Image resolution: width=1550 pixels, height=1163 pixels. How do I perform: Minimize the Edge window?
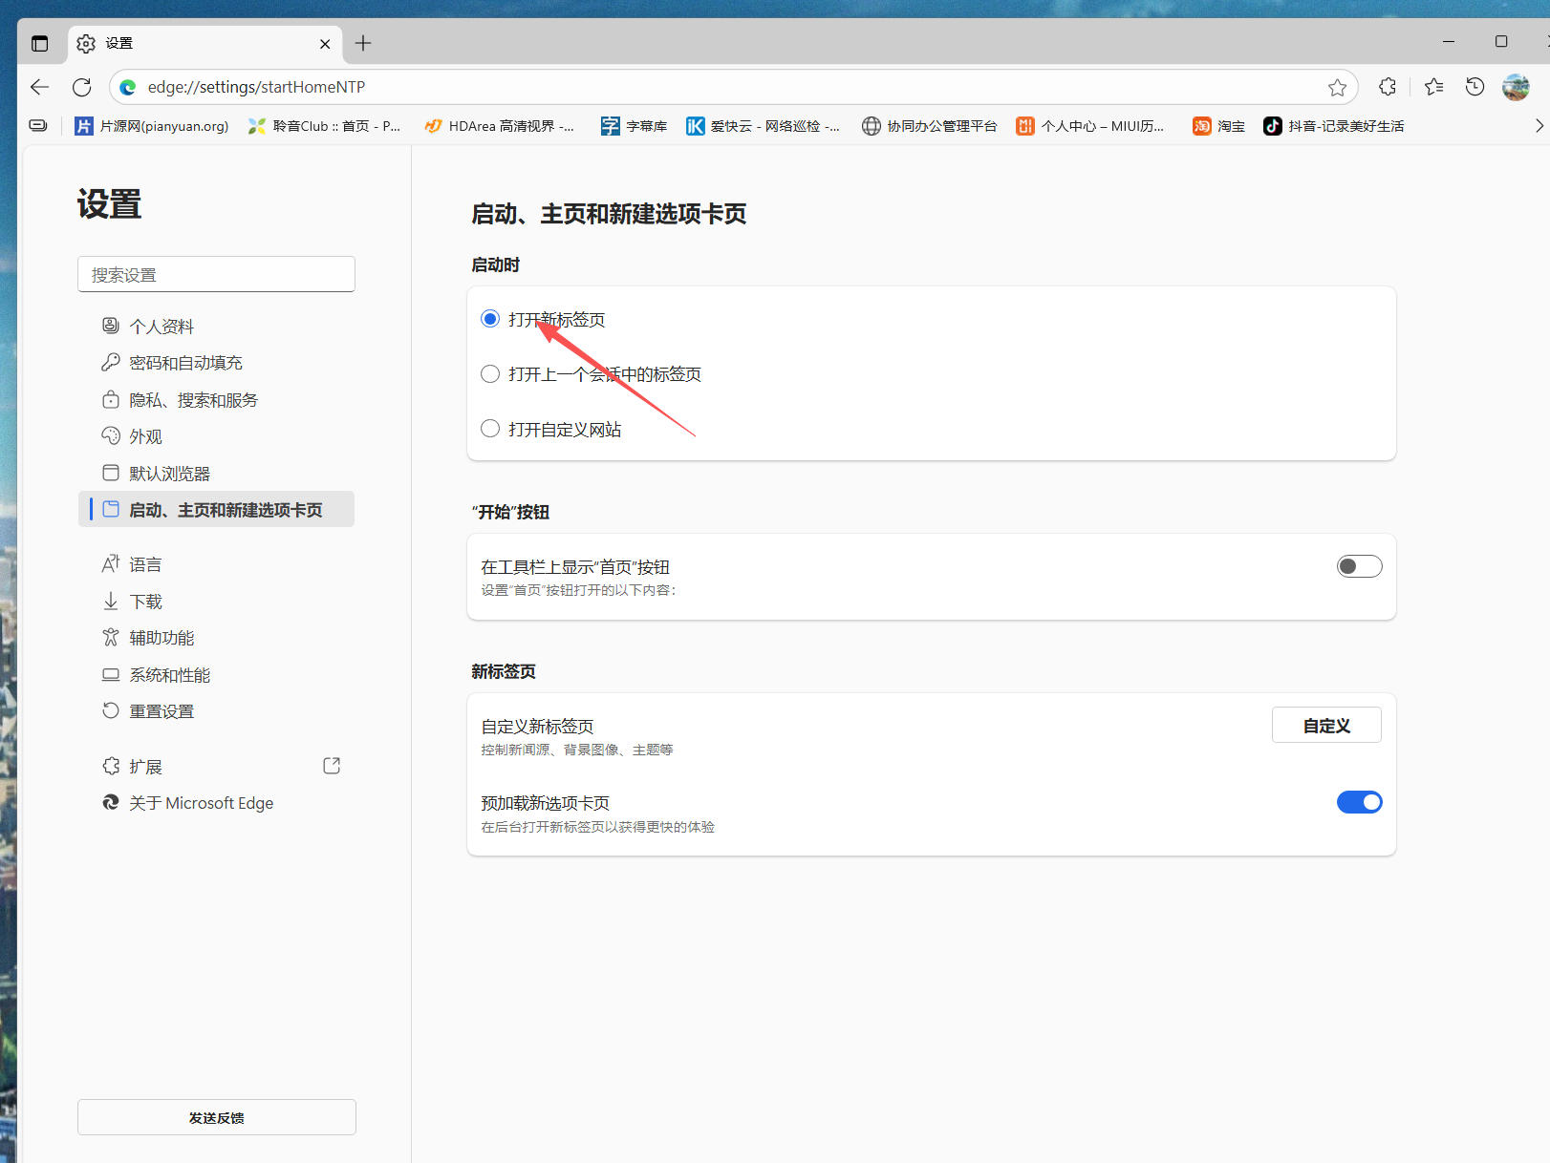point(1449,42)
